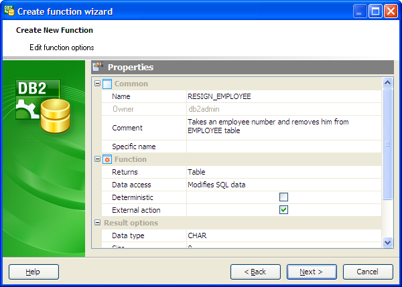Cancel the function wizard
The image size is (402, 287).
(368, 272)
